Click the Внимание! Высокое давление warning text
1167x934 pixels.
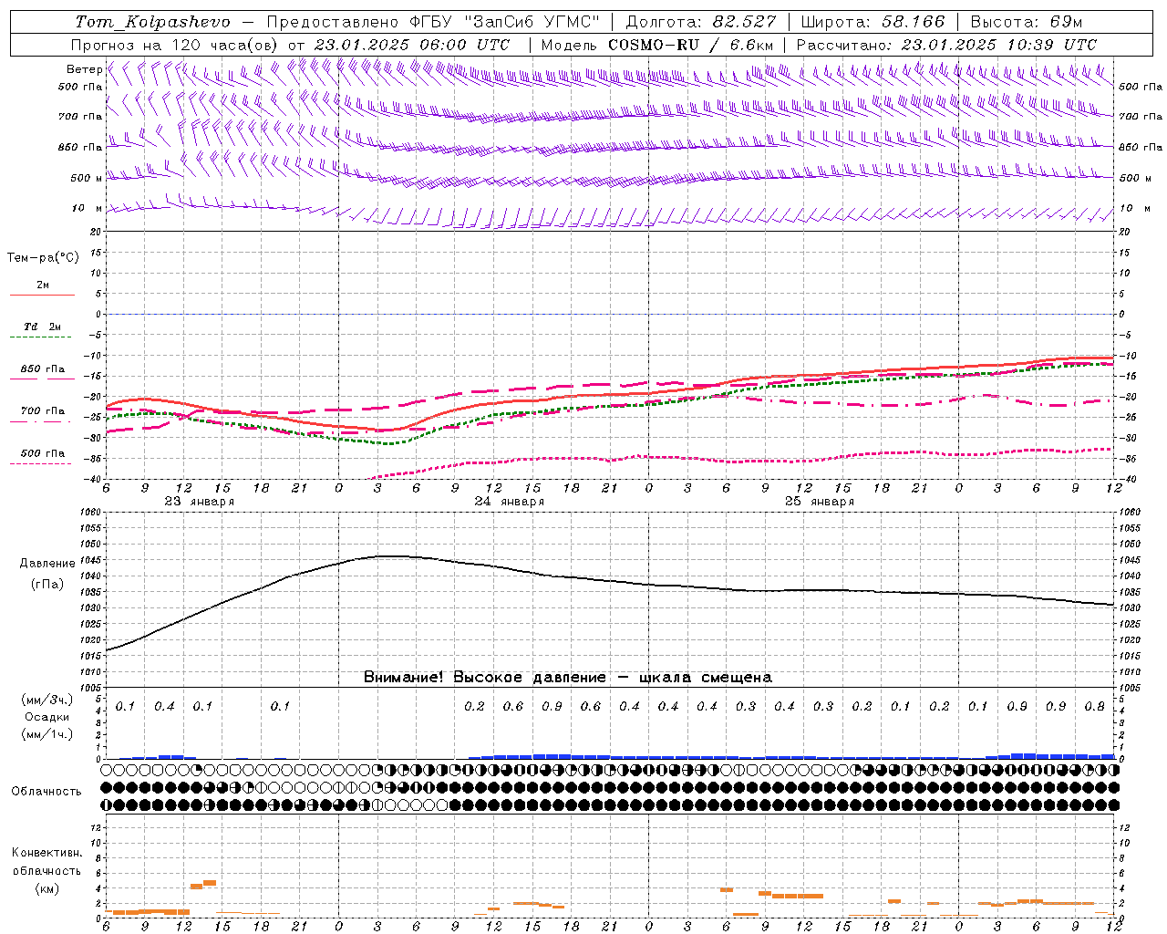[567, 678]
